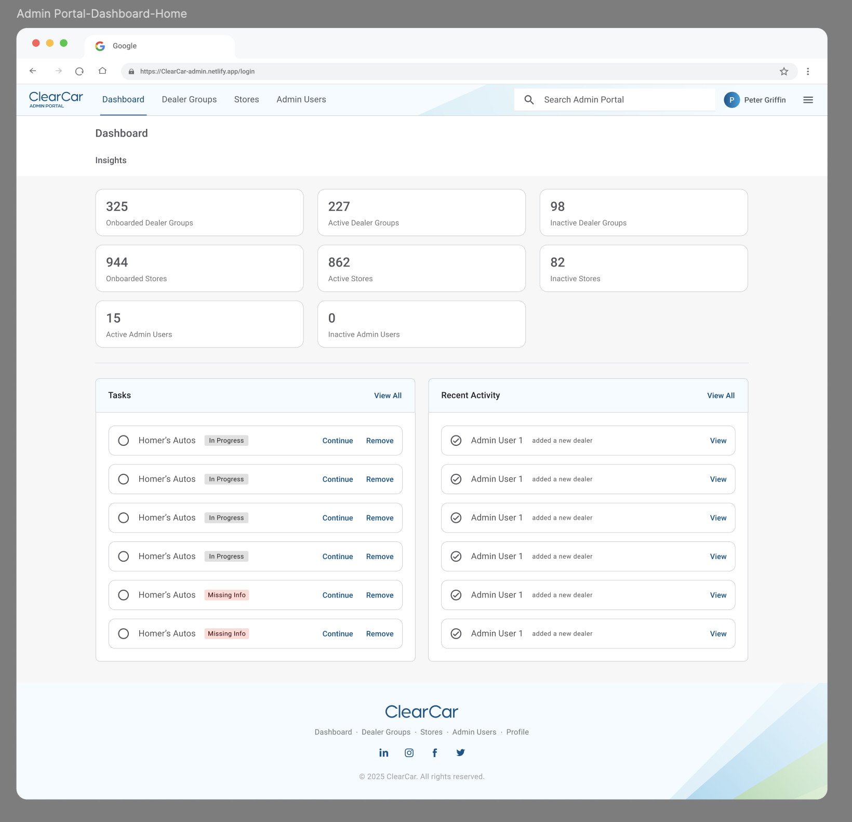Open the Admin Users section
Viewport: 852px width, 822px height.
[301, 99]
